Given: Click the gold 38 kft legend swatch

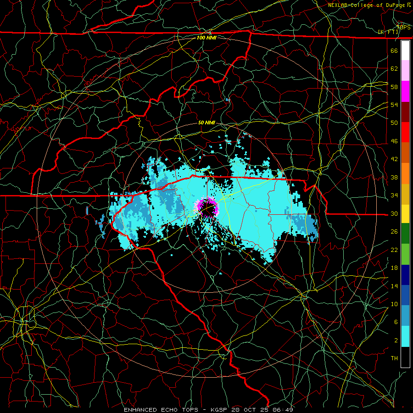Looking at the screenshot, I should click(x=405, y=194).
